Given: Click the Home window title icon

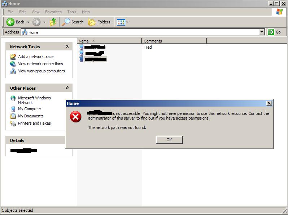Looking at the screenshot, I should pyautogui.click(x=4, y=4).
